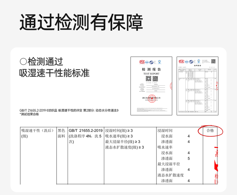Open the 检测报告 cover page thumbnail
The image size is (237, 195).
(x=151, y=86)
